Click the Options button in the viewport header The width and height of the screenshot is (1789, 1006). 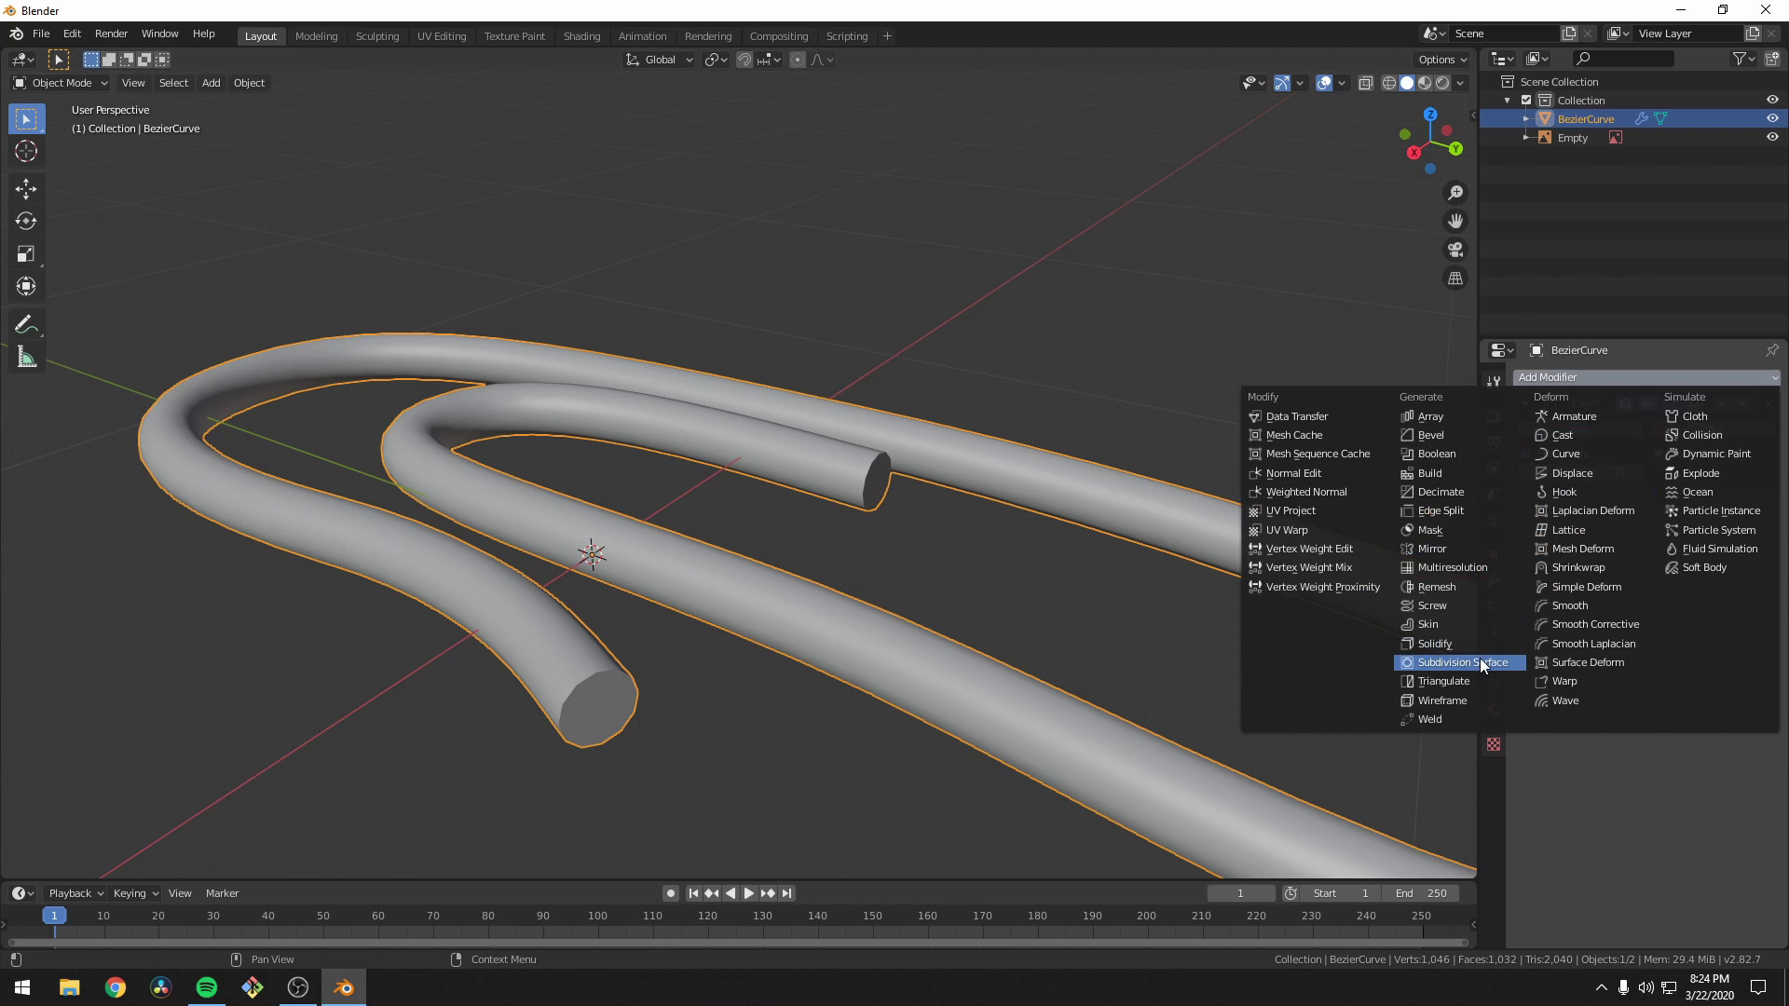tap(1441, 59)
